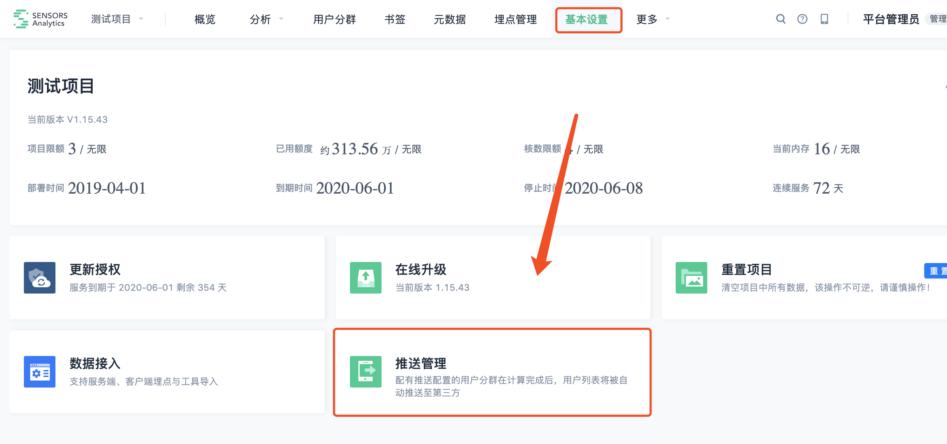Select the 基本设置 tab
Image resolution: width=947 pixels, height=444 pixels.
(x=587, y=19)
